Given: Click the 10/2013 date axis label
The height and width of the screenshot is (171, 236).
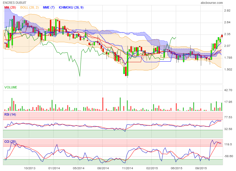Looking at the screenshot, I should (x=29, y=168).
